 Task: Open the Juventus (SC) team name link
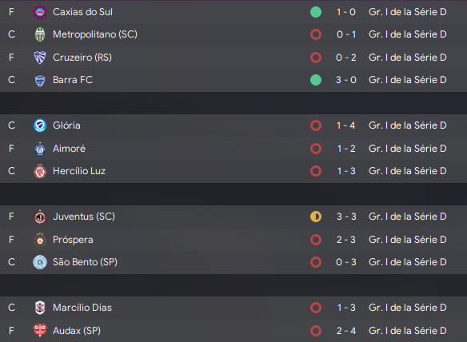[84, 217]
